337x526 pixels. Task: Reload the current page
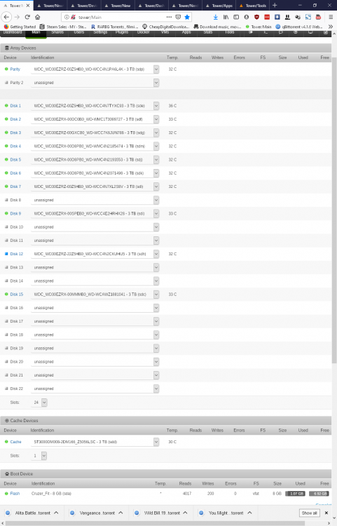(27, 17)
